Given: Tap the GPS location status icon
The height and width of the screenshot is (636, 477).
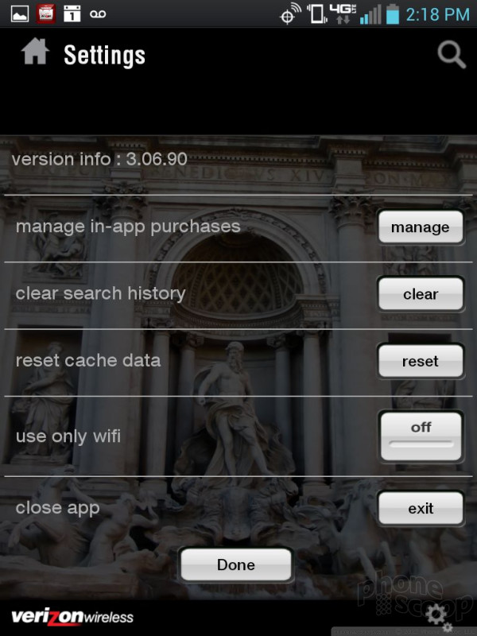Looking at the screenshot, I should point(290,14).
